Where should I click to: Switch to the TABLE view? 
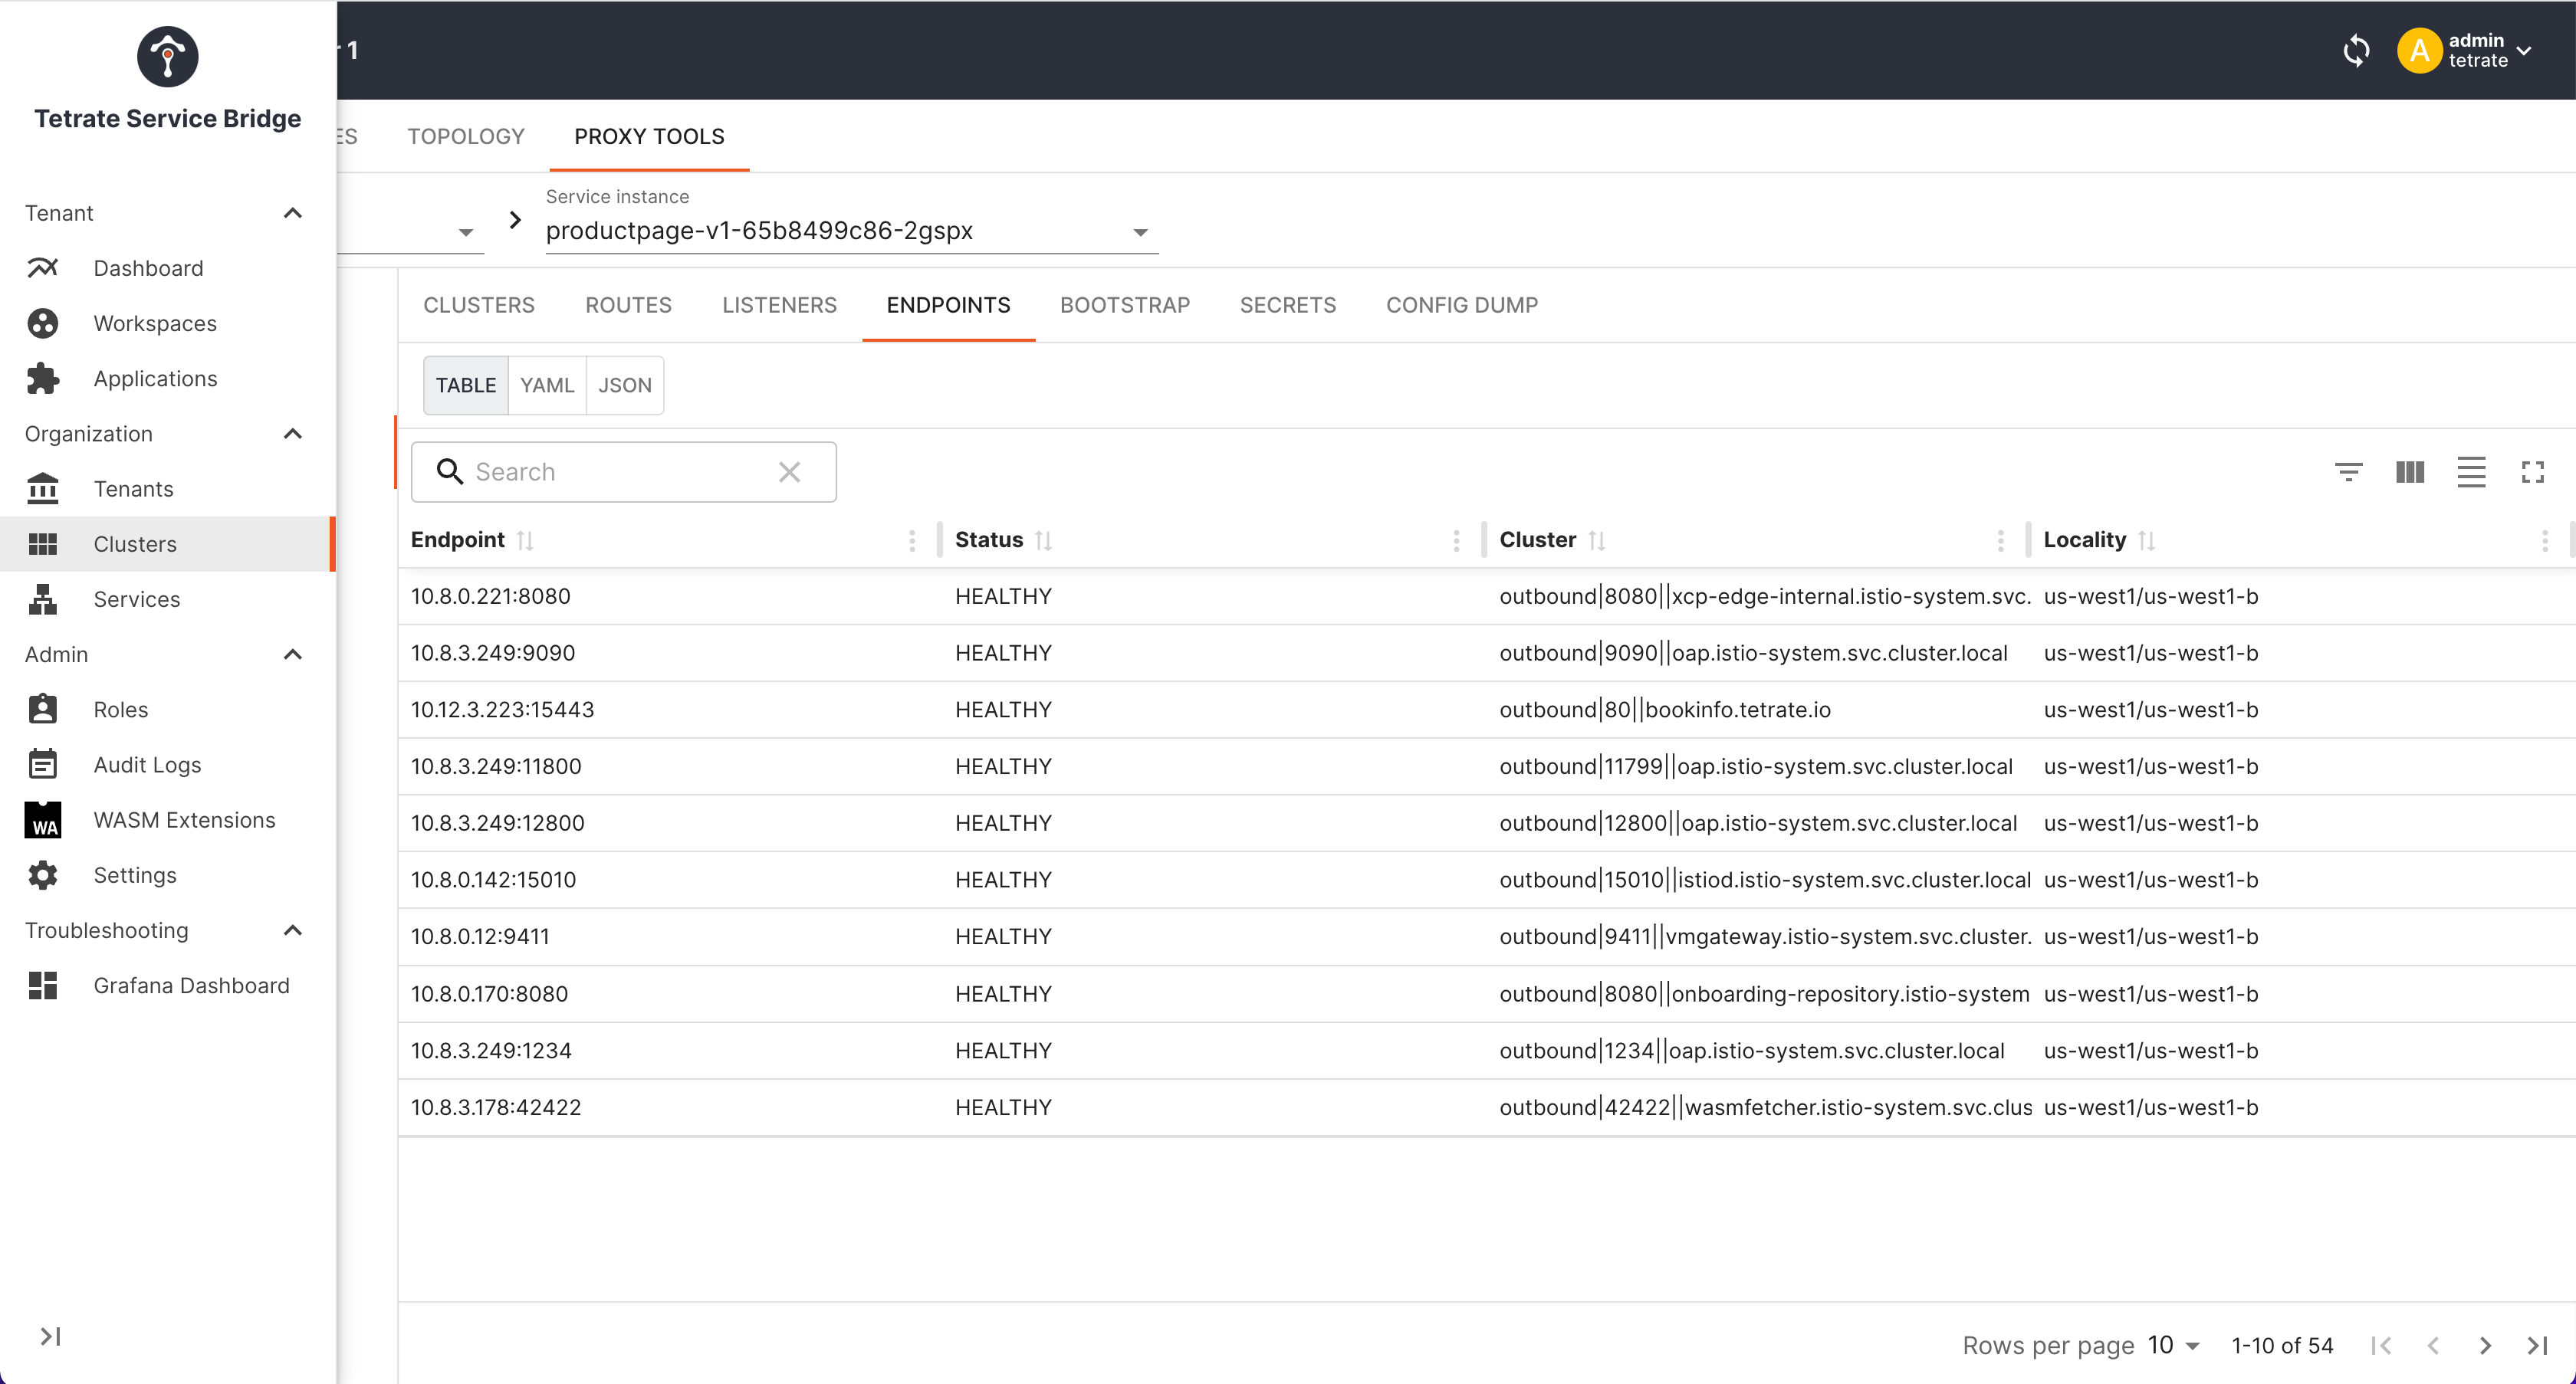(465, 385)
